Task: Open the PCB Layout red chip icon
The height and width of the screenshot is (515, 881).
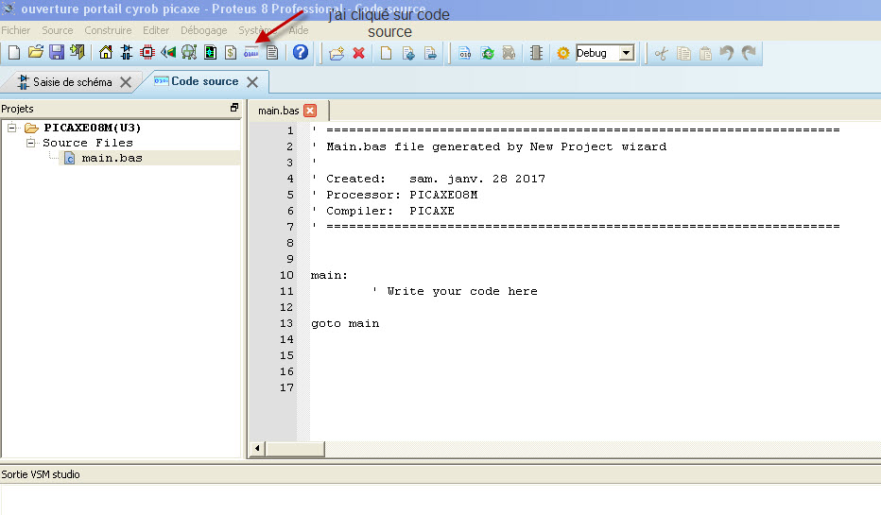Action: tap(147, 53)
